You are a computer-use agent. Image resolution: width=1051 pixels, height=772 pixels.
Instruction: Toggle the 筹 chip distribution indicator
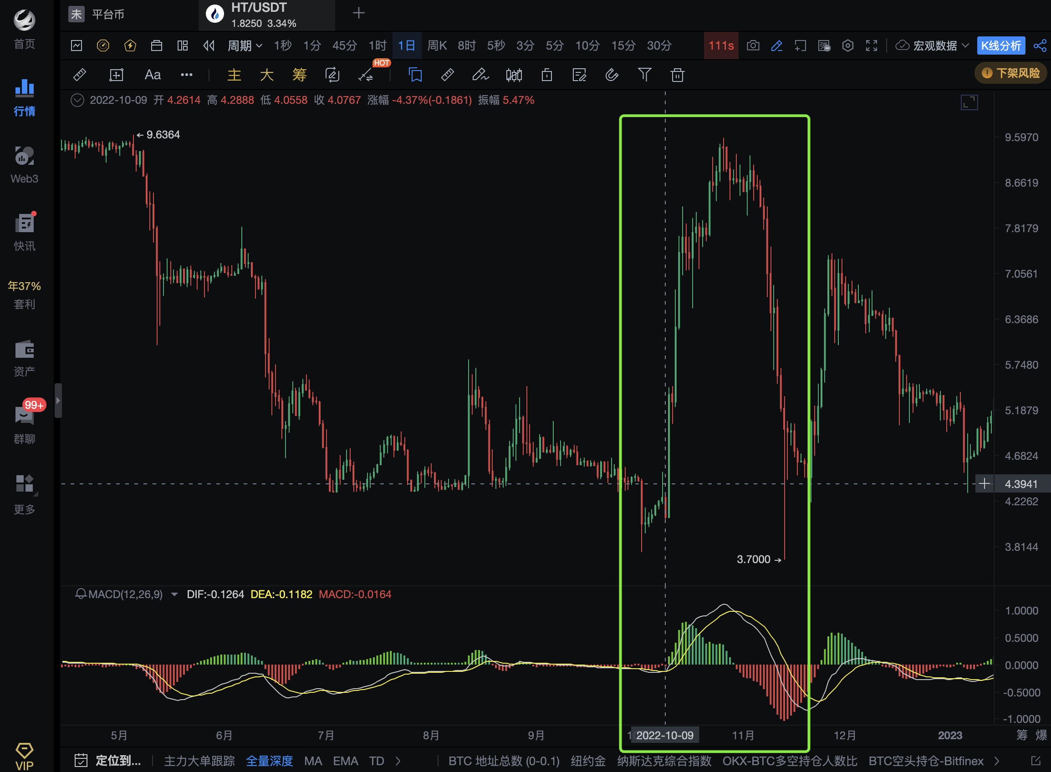click(299, 75)
